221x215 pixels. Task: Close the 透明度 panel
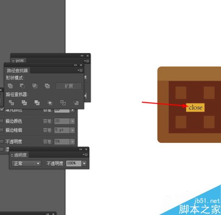click(x=86, y=150)
